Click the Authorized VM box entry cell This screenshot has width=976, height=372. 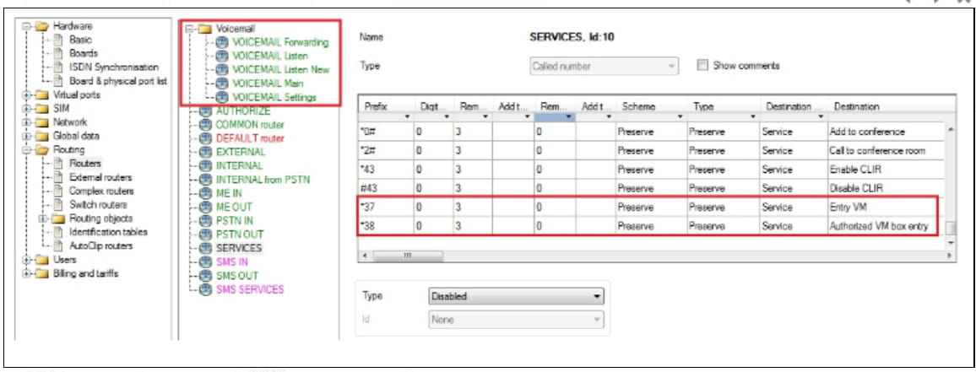885,226
